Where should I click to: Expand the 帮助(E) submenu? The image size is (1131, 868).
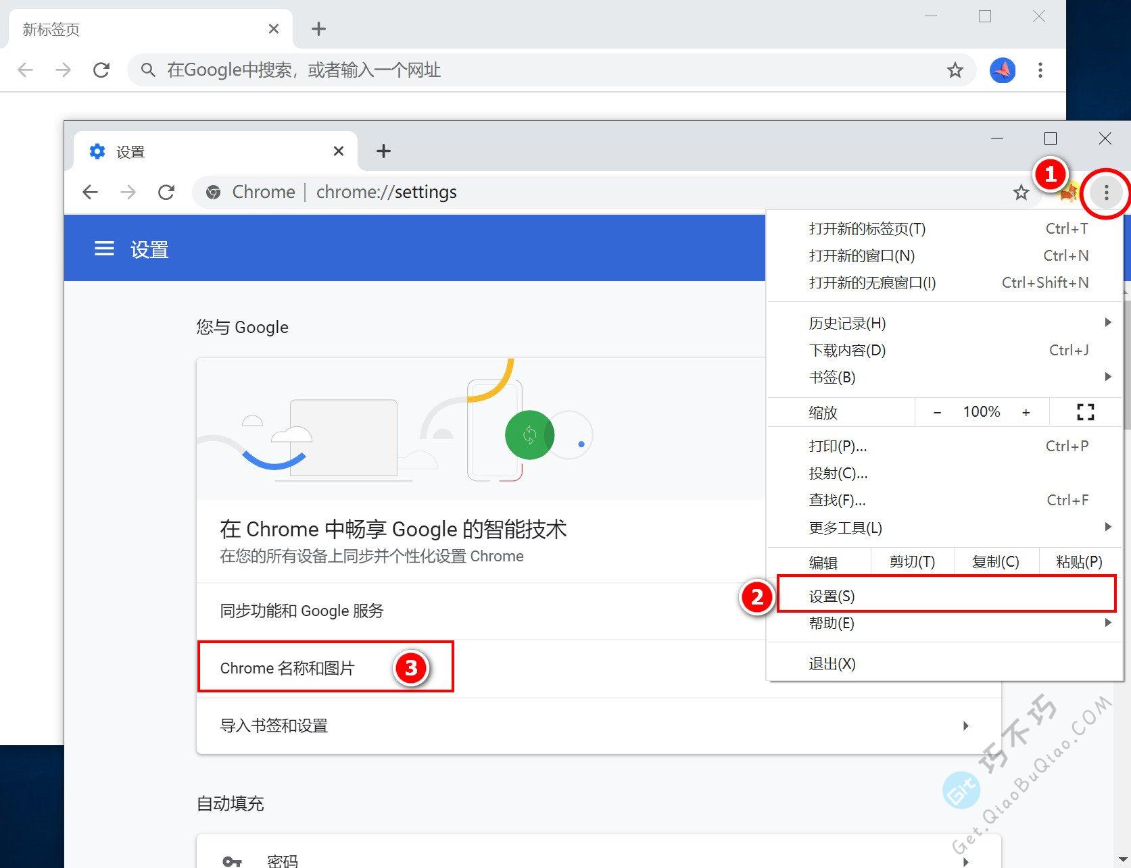(945, 623)
